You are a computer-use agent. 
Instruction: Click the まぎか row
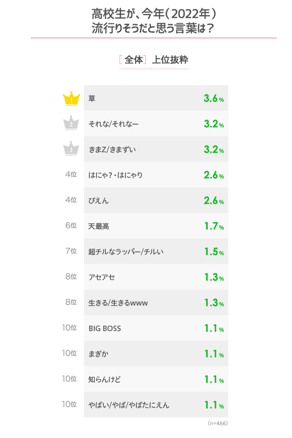[156, 354]
